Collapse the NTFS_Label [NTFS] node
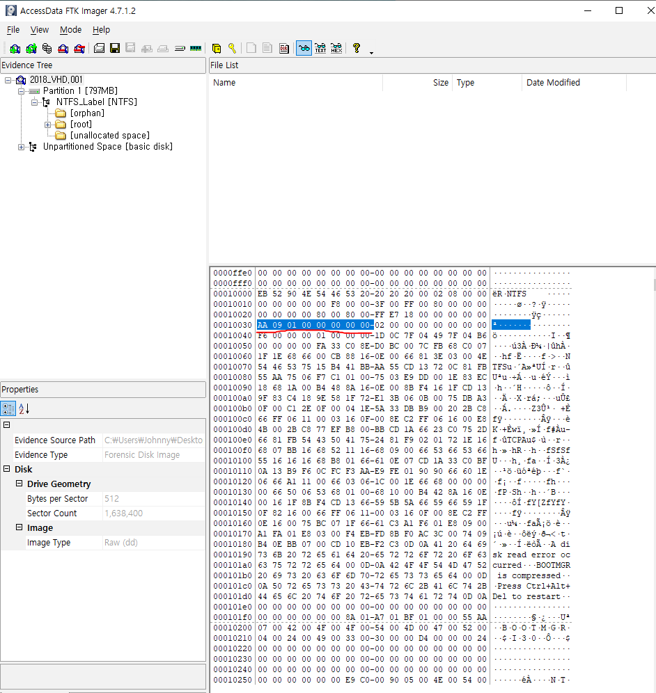 35,102
